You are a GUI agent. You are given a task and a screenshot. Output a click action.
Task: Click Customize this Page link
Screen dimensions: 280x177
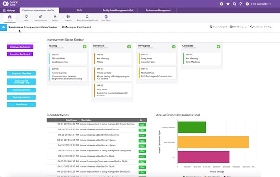[261, 27]
